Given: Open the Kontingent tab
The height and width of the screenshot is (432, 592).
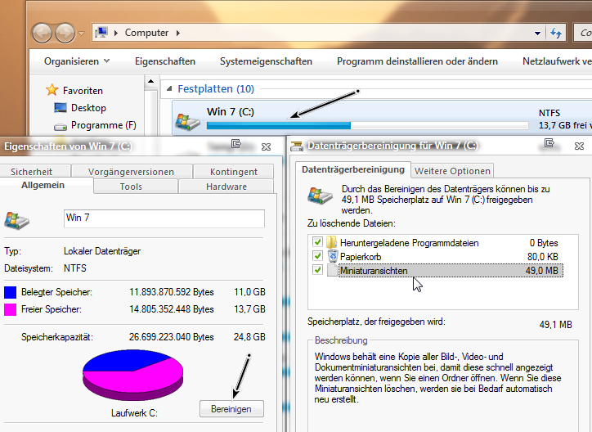Looking at the screenshot, I should click(x=234, y=172).
